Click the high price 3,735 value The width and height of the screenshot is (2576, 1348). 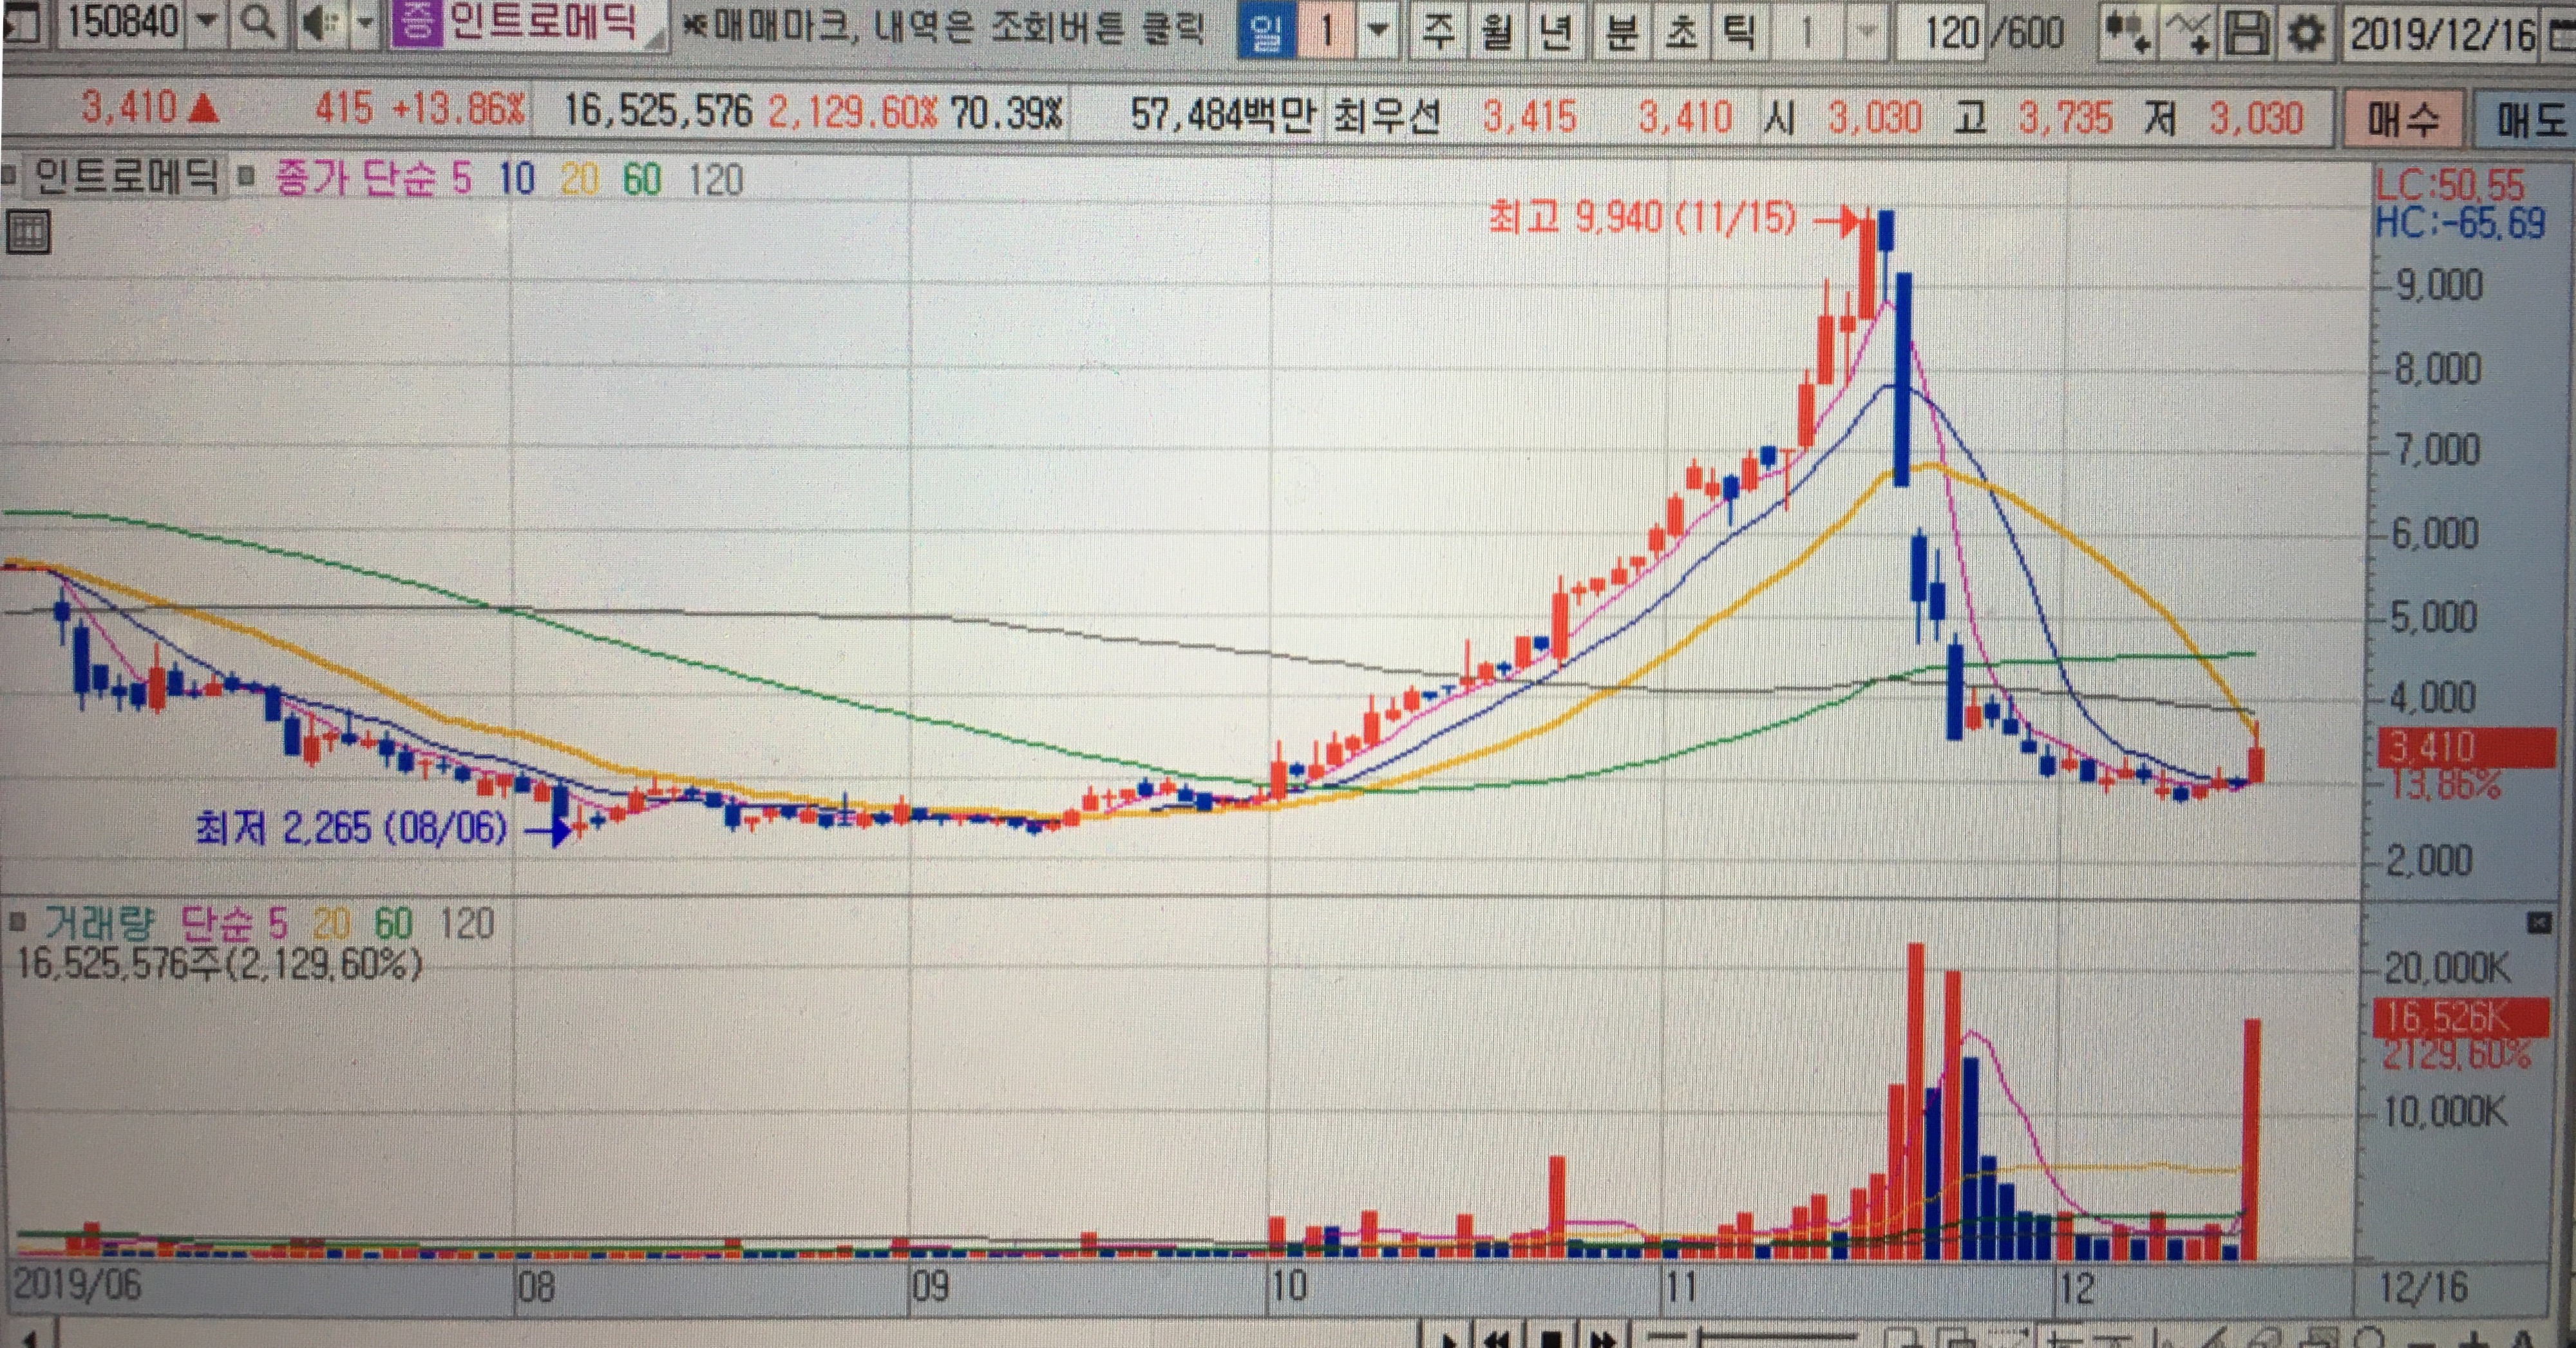pos(2065,119)
